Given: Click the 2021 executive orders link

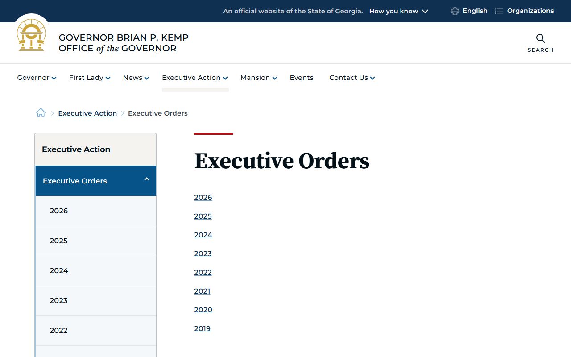Looking at the screenshot, I should coord(202,291).
